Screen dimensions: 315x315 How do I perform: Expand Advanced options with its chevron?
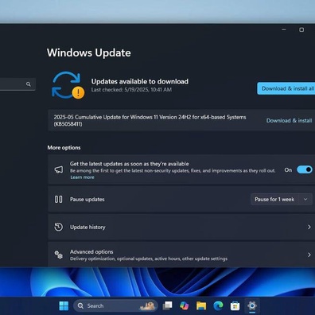tap(309, 255)
